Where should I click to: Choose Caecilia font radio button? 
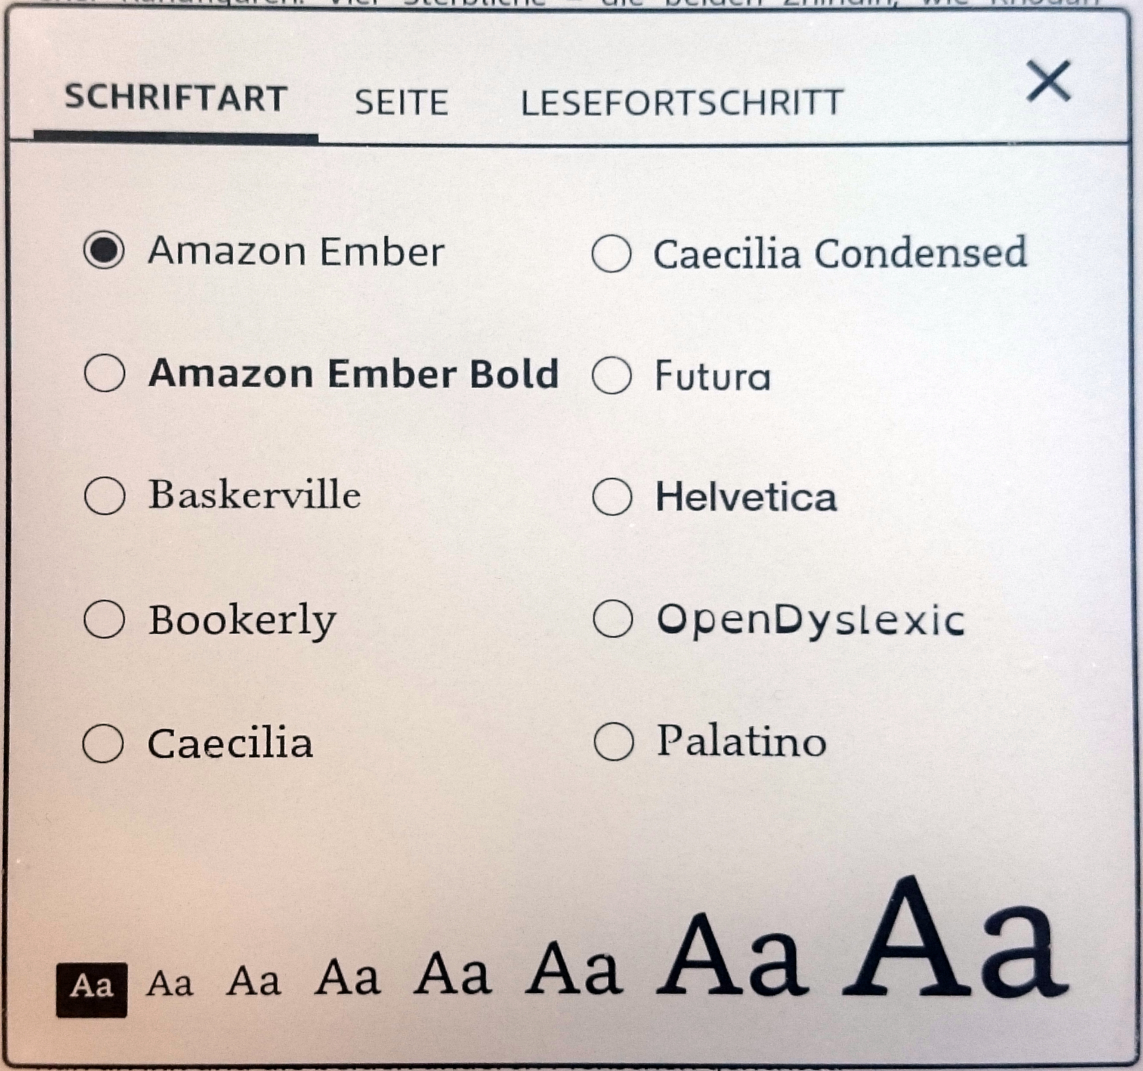[x=103, y=743]
